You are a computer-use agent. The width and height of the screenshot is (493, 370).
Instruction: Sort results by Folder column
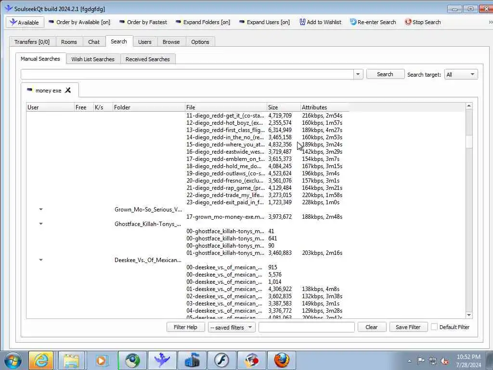[149, 107]
